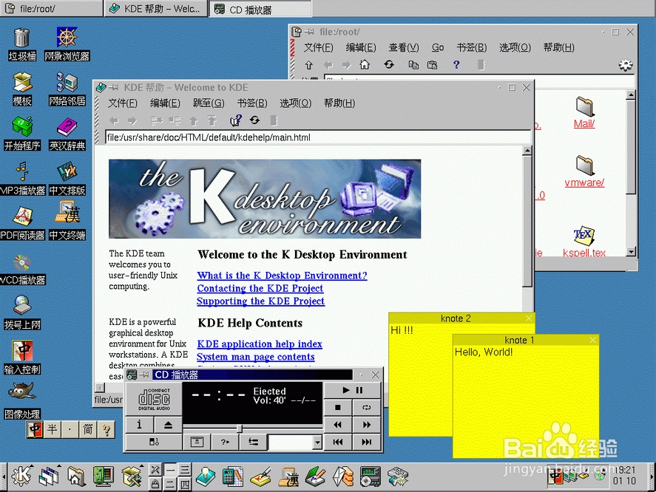Click the Reload icon in file:/root/ toolbar
This screenshot has width=656, height=492.
point(389,64)
